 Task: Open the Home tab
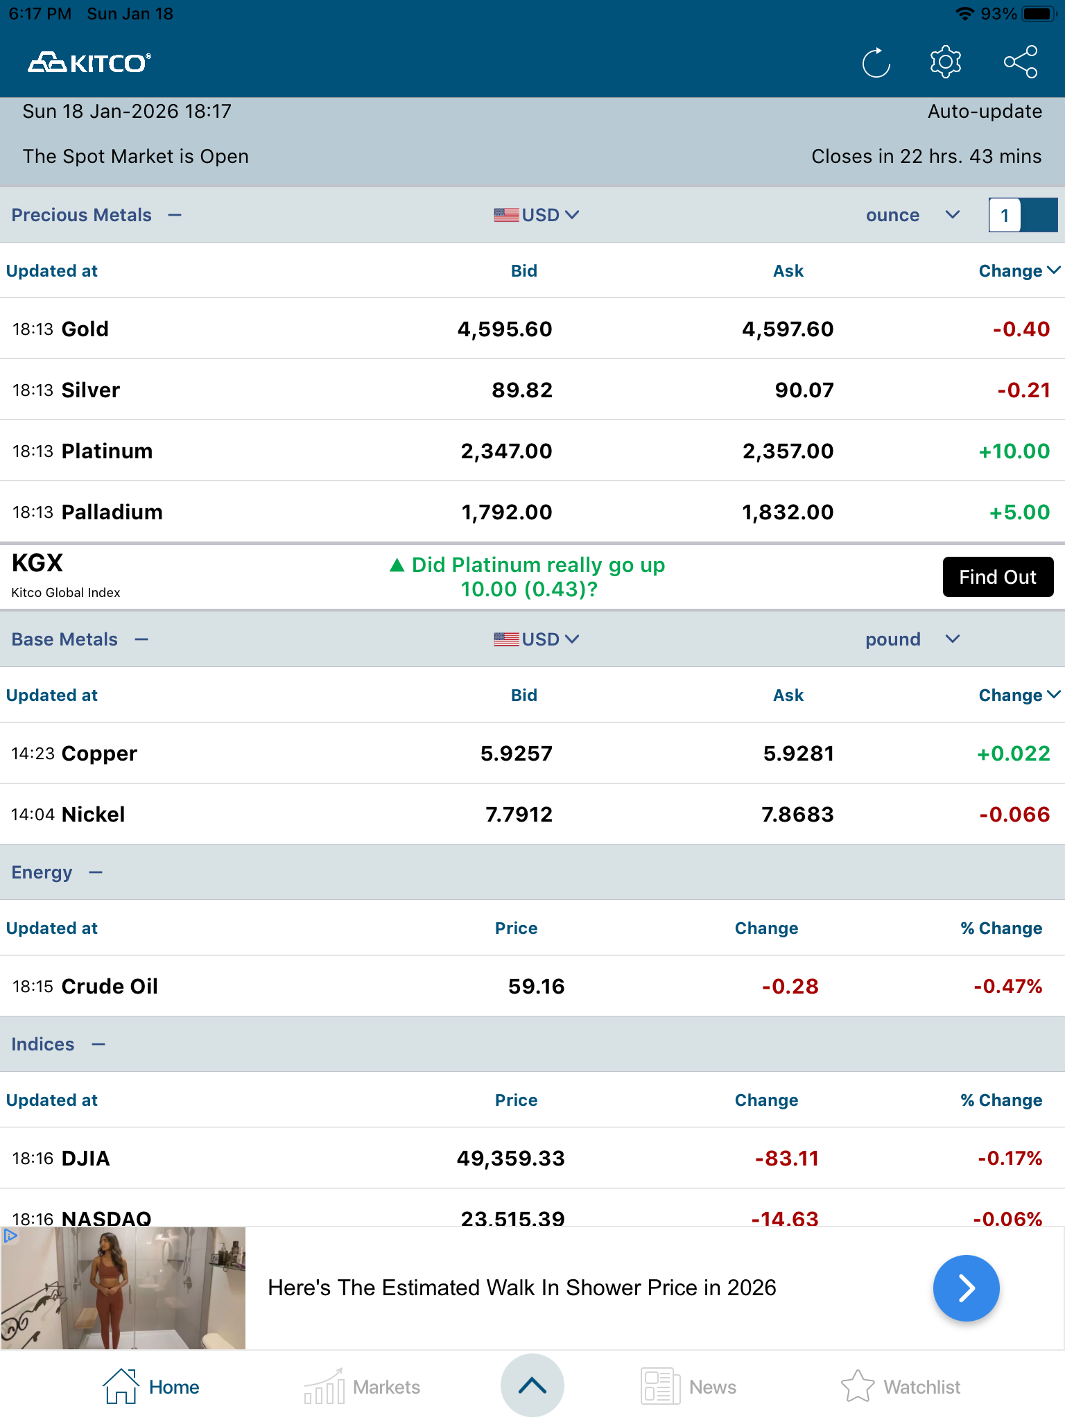coord(150,1387)
